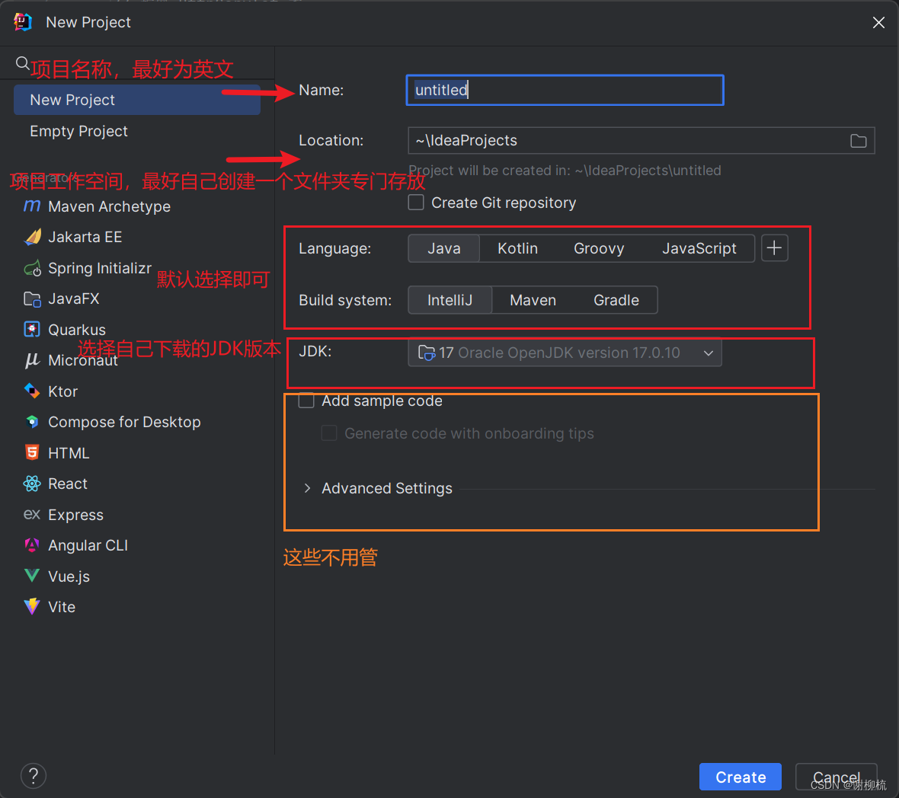The image size is (899, 798).
Task: Select the Quarkus generator
Action: point(78,329)
